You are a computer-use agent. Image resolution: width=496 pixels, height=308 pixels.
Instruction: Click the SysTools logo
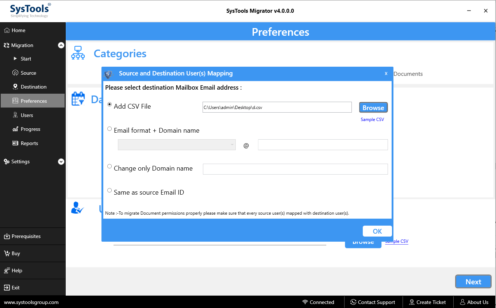point(30,10)
